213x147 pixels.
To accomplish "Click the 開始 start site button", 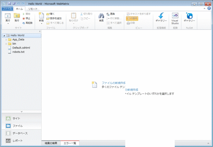I will pos(26,14).
